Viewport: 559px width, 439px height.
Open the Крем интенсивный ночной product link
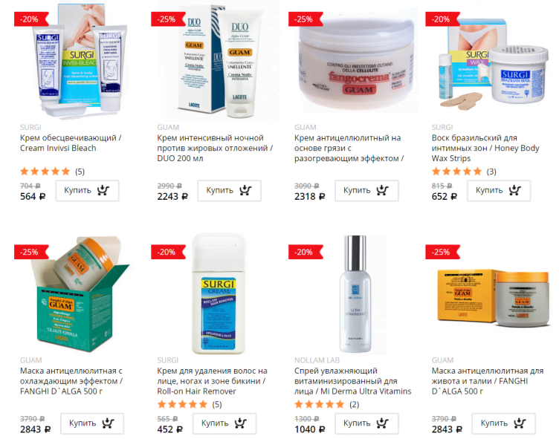tap(215, 148)
